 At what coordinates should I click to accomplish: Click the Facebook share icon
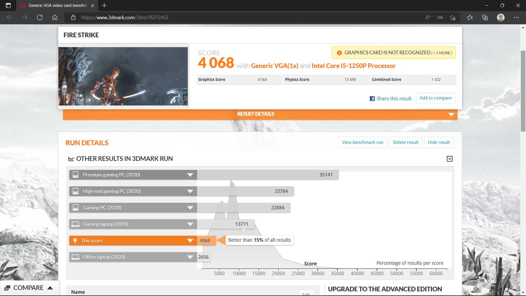(x=371, y=98)
